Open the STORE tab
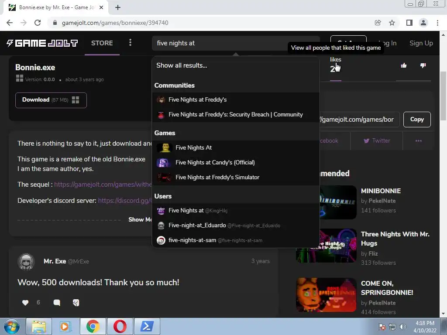This screenshot has width=447, height=335. coord(102,43)
